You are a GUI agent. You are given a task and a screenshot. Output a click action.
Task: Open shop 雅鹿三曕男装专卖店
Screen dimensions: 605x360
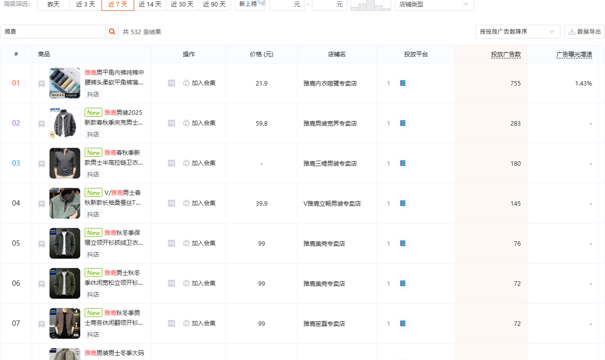[330, 164]
